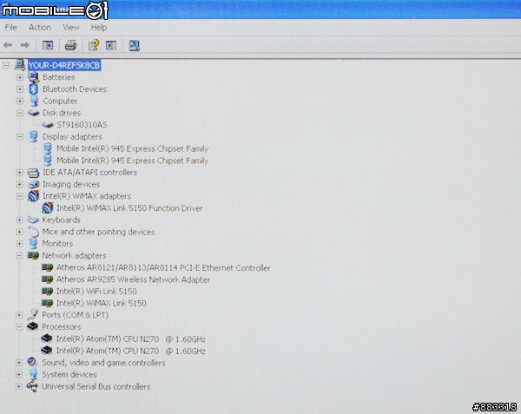Expand the Ports (COM & LPT) node
The width and height of the screenshot is (521, 414).
[x=19, y=315]
